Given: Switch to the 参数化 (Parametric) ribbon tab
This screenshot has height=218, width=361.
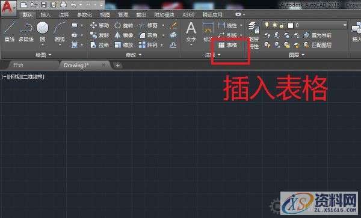Looking at the screenshot, I should pos(84,15).
